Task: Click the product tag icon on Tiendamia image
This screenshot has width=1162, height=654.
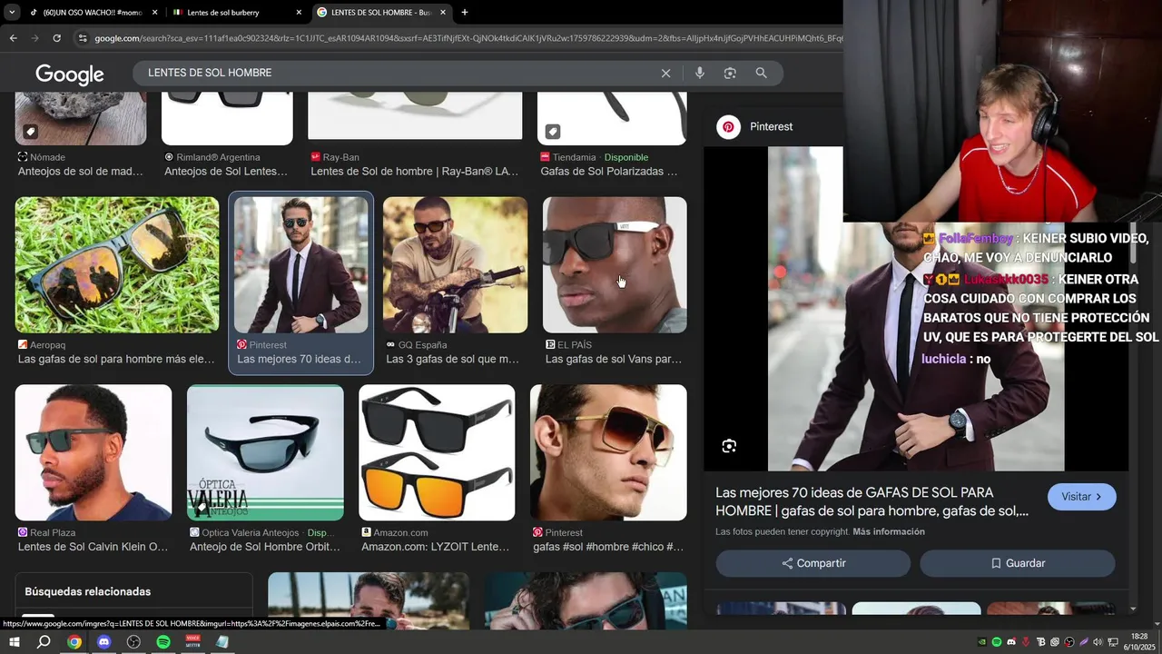Action: tap(553, 132)
